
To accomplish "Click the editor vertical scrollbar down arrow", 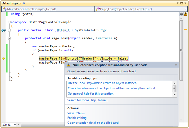I will click(x=181, y=120).
